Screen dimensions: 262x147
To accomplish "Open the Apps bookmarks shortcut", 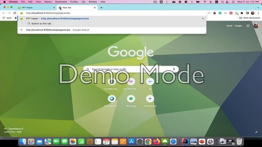I will pos(7,18).
